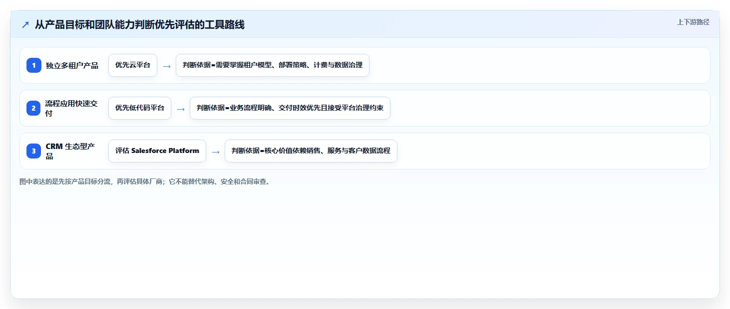
Task: Click the arrow after 优先云平台
Action: (x=167, y=66)
